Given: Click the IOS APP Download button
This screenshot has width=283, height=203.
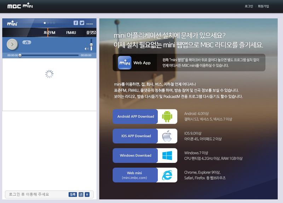Looking at the screenshot, I should pos(135,136).
